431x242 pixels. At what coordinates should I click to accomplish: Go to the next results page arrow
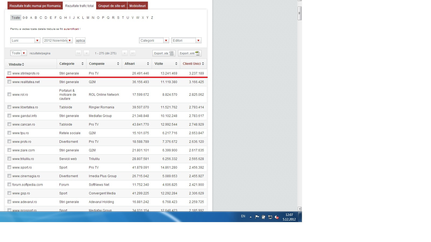click(124, 53)
